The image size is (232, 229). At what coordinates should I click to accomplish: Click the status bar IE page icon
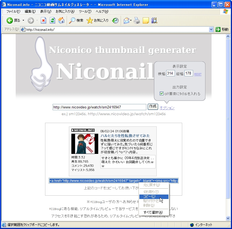point(4,225)
